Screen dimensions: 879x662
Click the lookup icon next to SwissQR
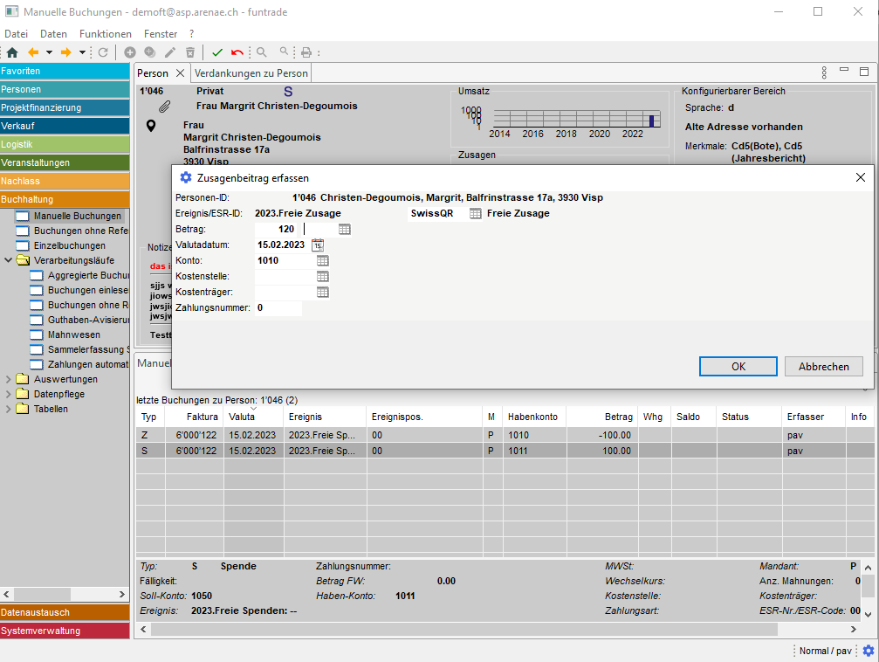[475, 213]
